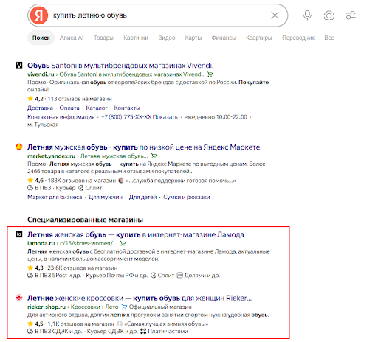Screen dimensions: 378x342
Task: Open Lamoda summer women's shoes result
Action: [x=136, y=234]
